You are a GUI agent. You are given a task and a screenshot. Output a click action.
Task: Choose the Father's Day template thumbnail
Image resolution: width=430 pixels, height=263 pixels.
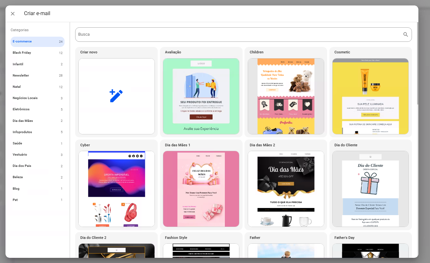click(x=370, y=250)
